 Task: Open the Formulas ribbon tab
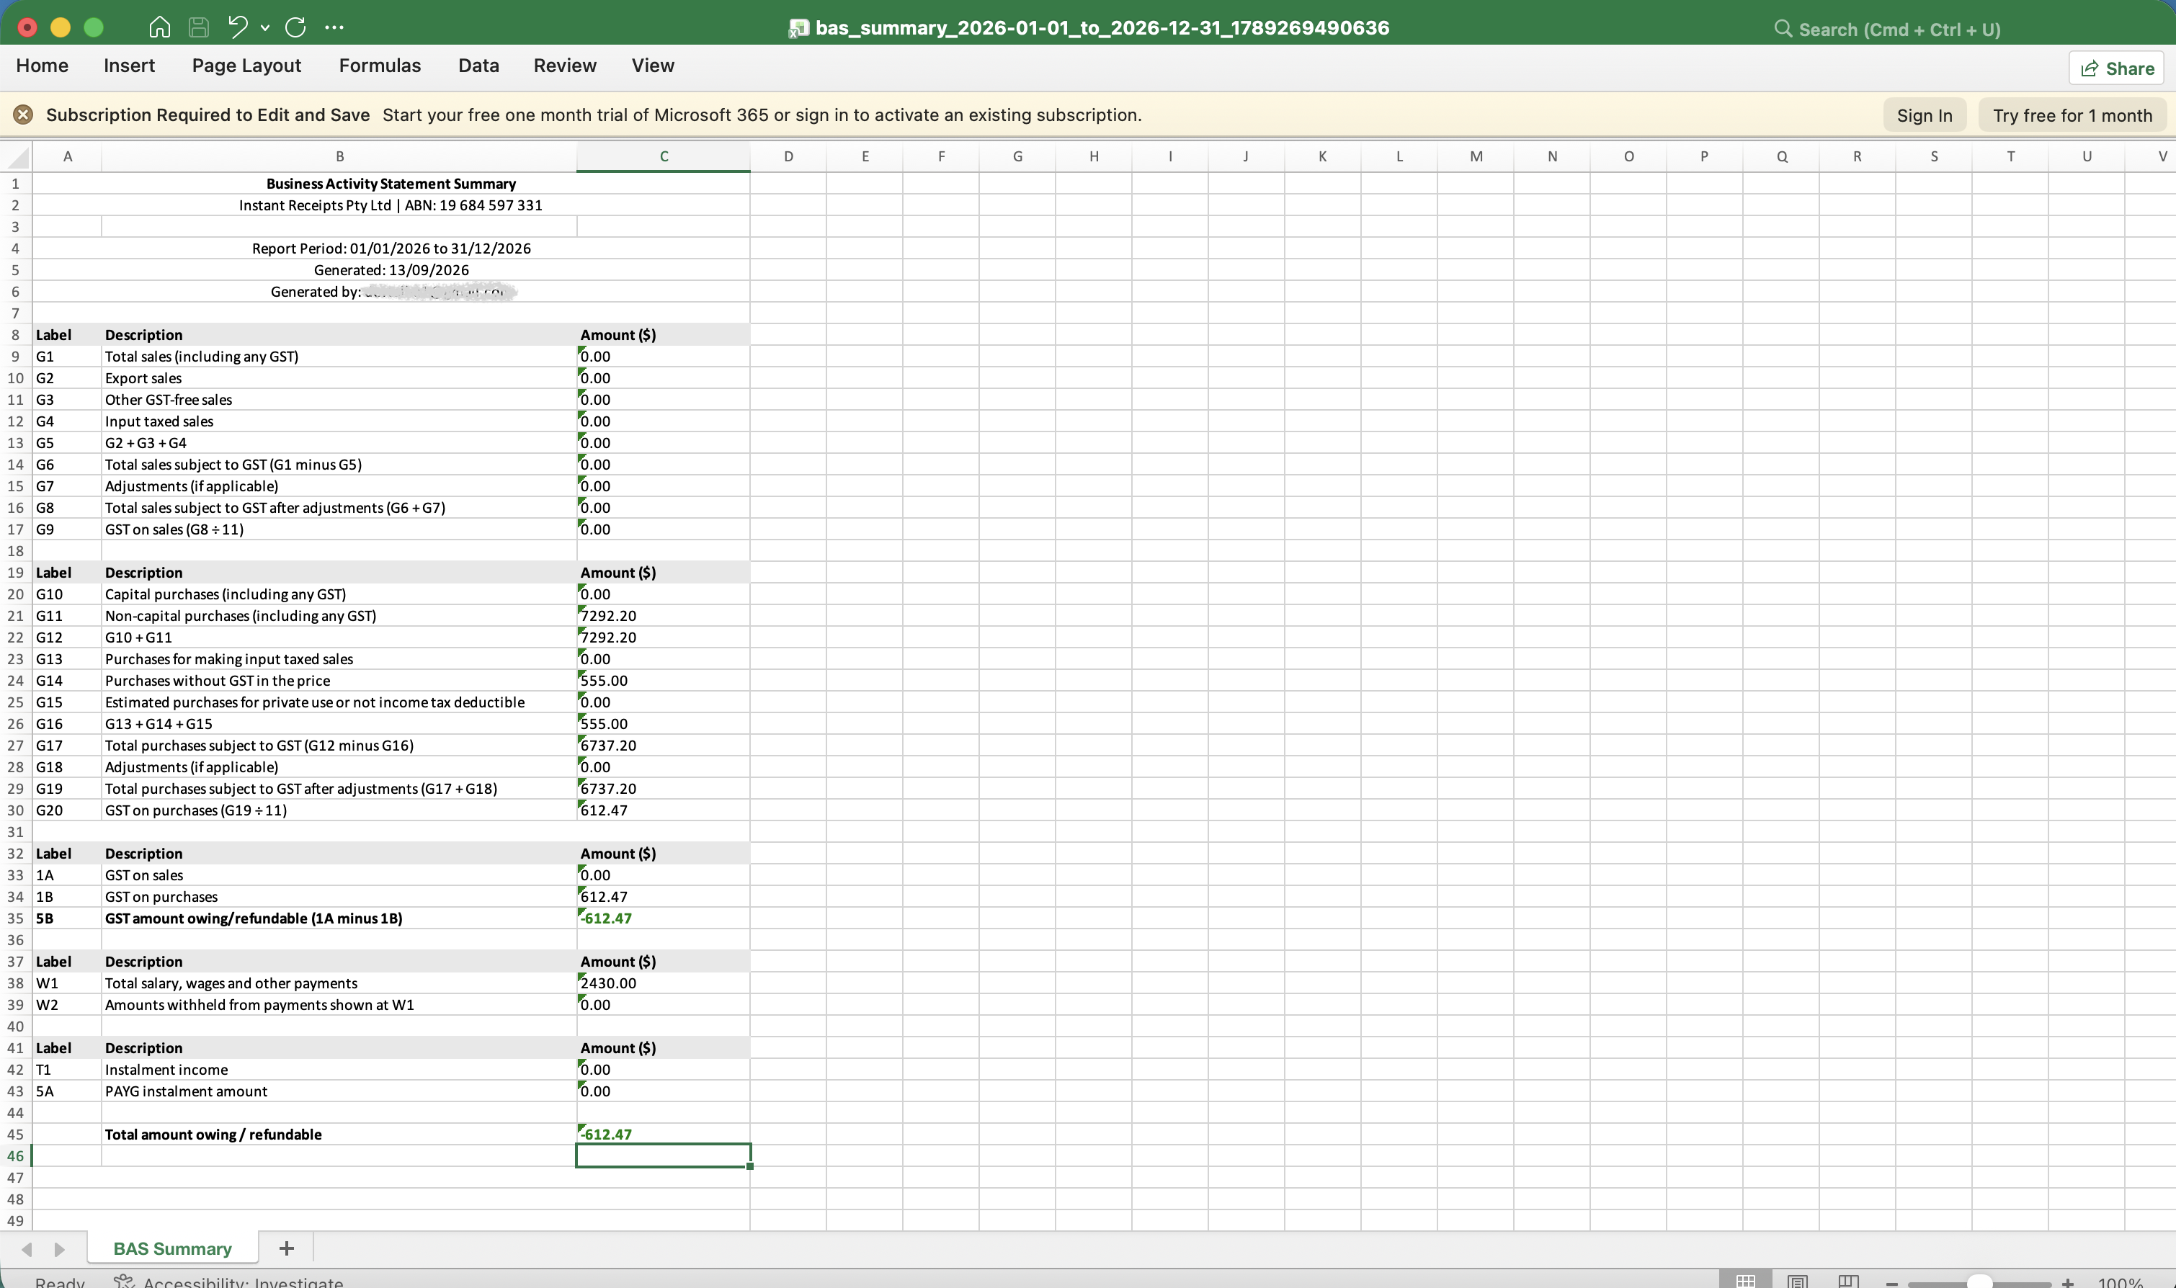pos(379,66)
